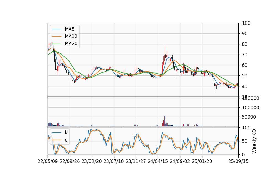Click the blue MA5 legend line sample
Viewport: 265px width, 190px height.
point(56,29)
